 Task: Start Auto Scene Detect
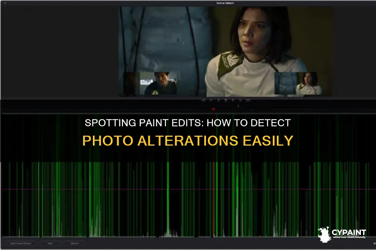tap(21, 243)
